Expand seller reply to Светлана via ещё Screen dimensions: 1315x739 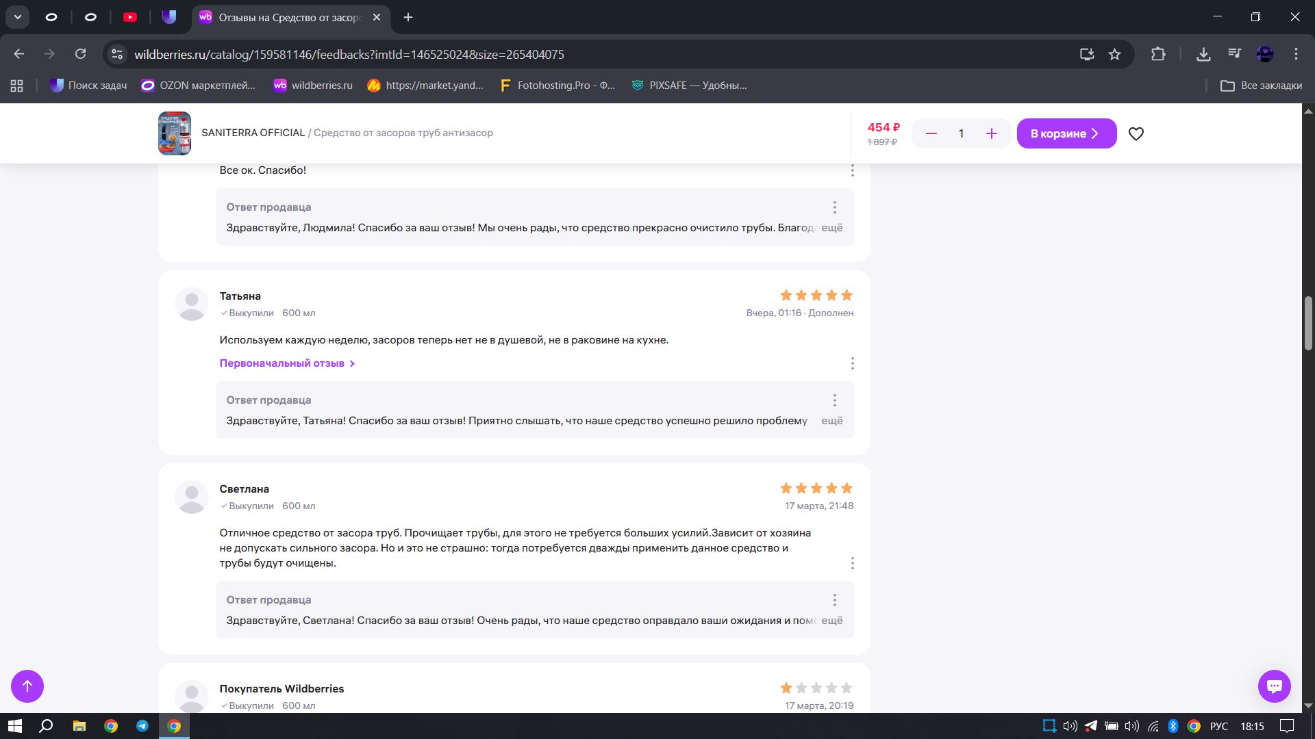831,621
